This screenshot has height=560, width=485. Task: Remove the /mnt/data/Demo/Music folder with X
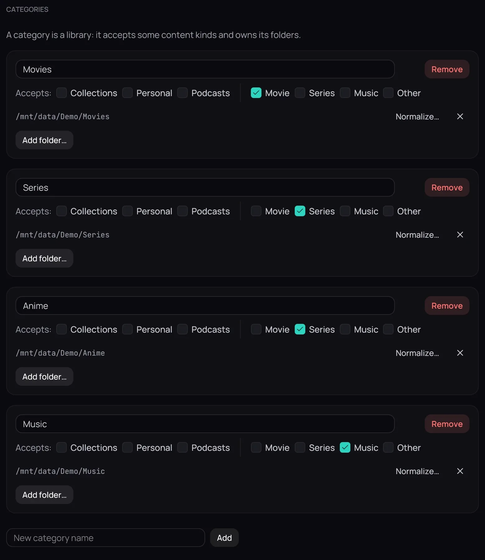(460, 471)
